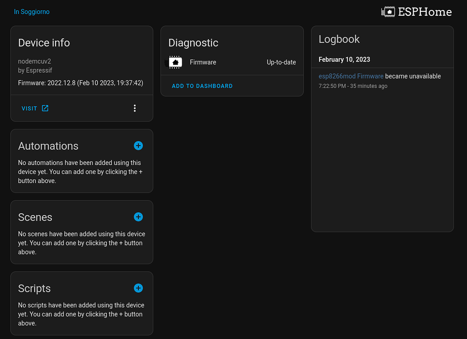Open the three-dot device menu
Screen dimensions: 467x339
point(134,108)
